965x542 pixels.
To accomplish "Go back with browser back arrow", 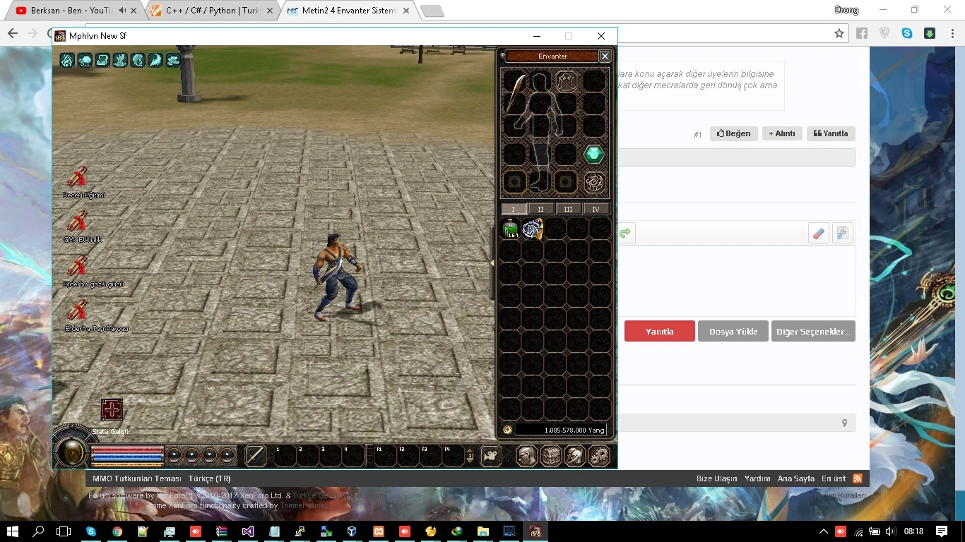I will (13, 33).
